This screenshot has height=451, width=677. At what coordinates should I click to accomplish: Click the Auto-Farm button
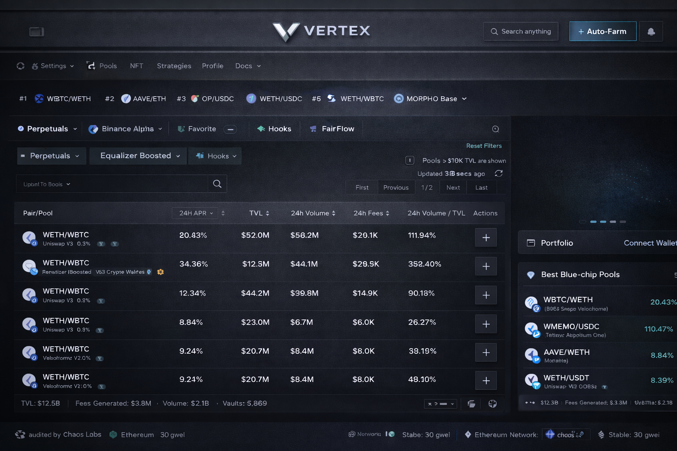[603, 32]
